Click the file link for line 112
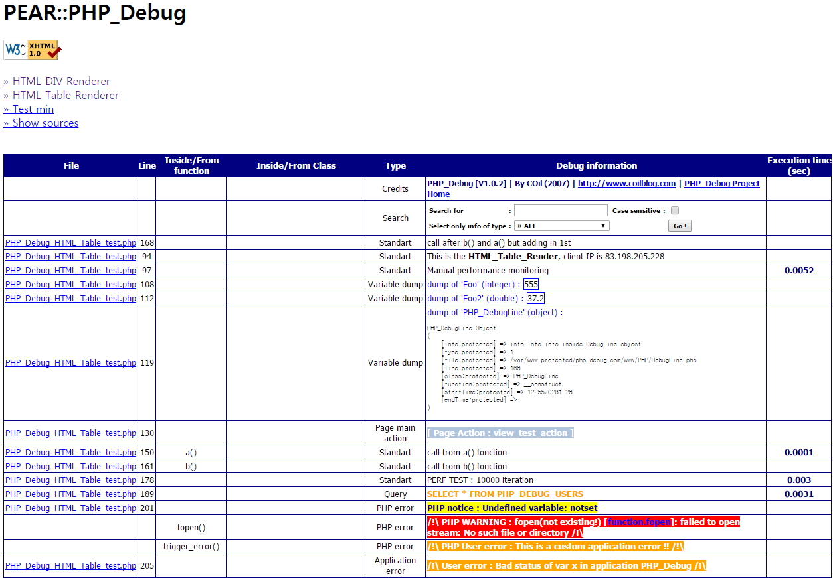Screen dimensions: 833x578 (70, 299)
